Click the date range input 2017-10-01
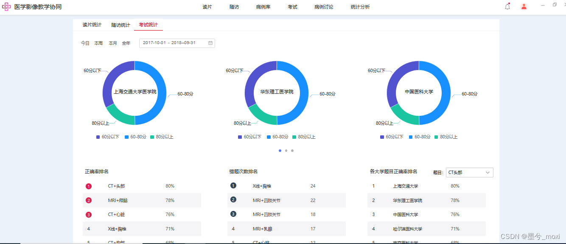The image size is (566, 244). (177, 43)
